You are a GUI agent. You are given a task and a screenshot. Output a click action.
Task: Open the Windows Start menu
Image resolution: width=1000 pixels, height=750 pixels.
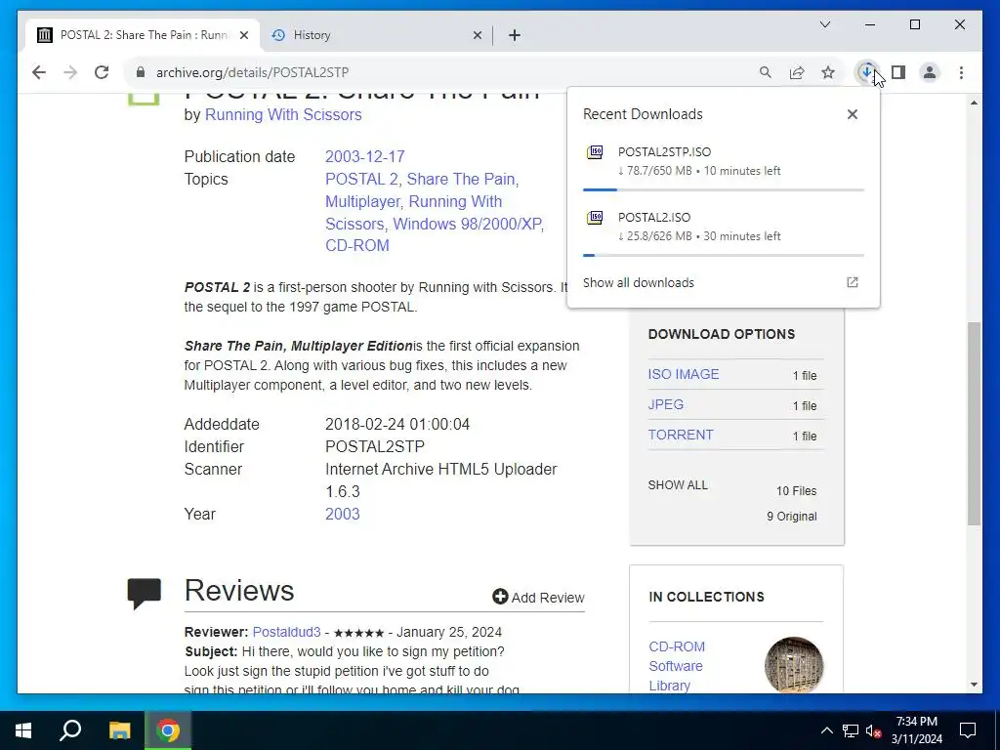pos(23,730)
